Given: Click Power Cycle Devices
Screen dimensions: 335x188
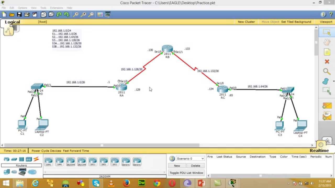Looking at the screenshot, I should tap(46, 151).
